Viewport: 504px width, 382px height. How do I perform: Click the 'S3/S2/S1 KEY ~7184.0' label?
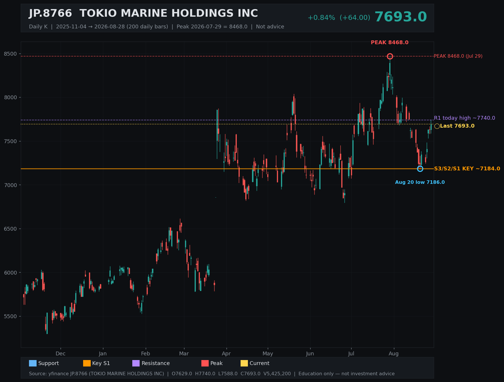coord(467,169)
